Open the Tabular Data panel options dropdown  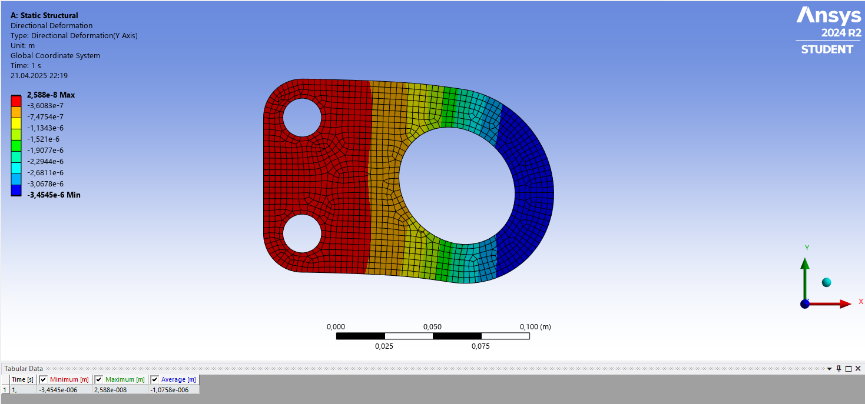coord(830,369)
